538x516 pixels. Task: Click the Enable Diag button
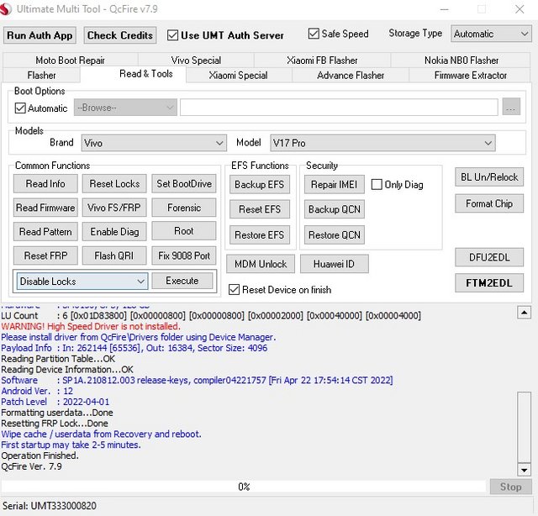click(114, 232)
